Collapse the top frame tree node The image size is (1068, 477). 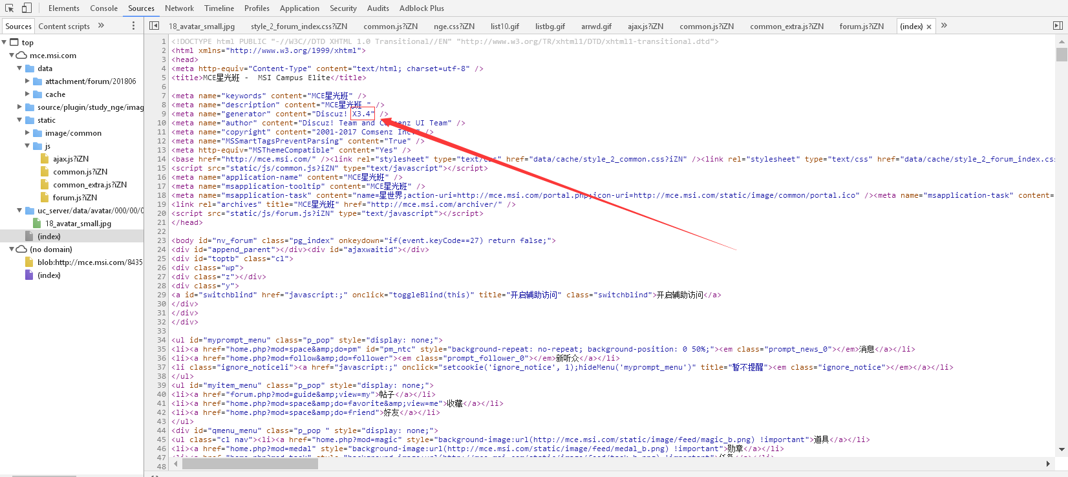(5, 42)
